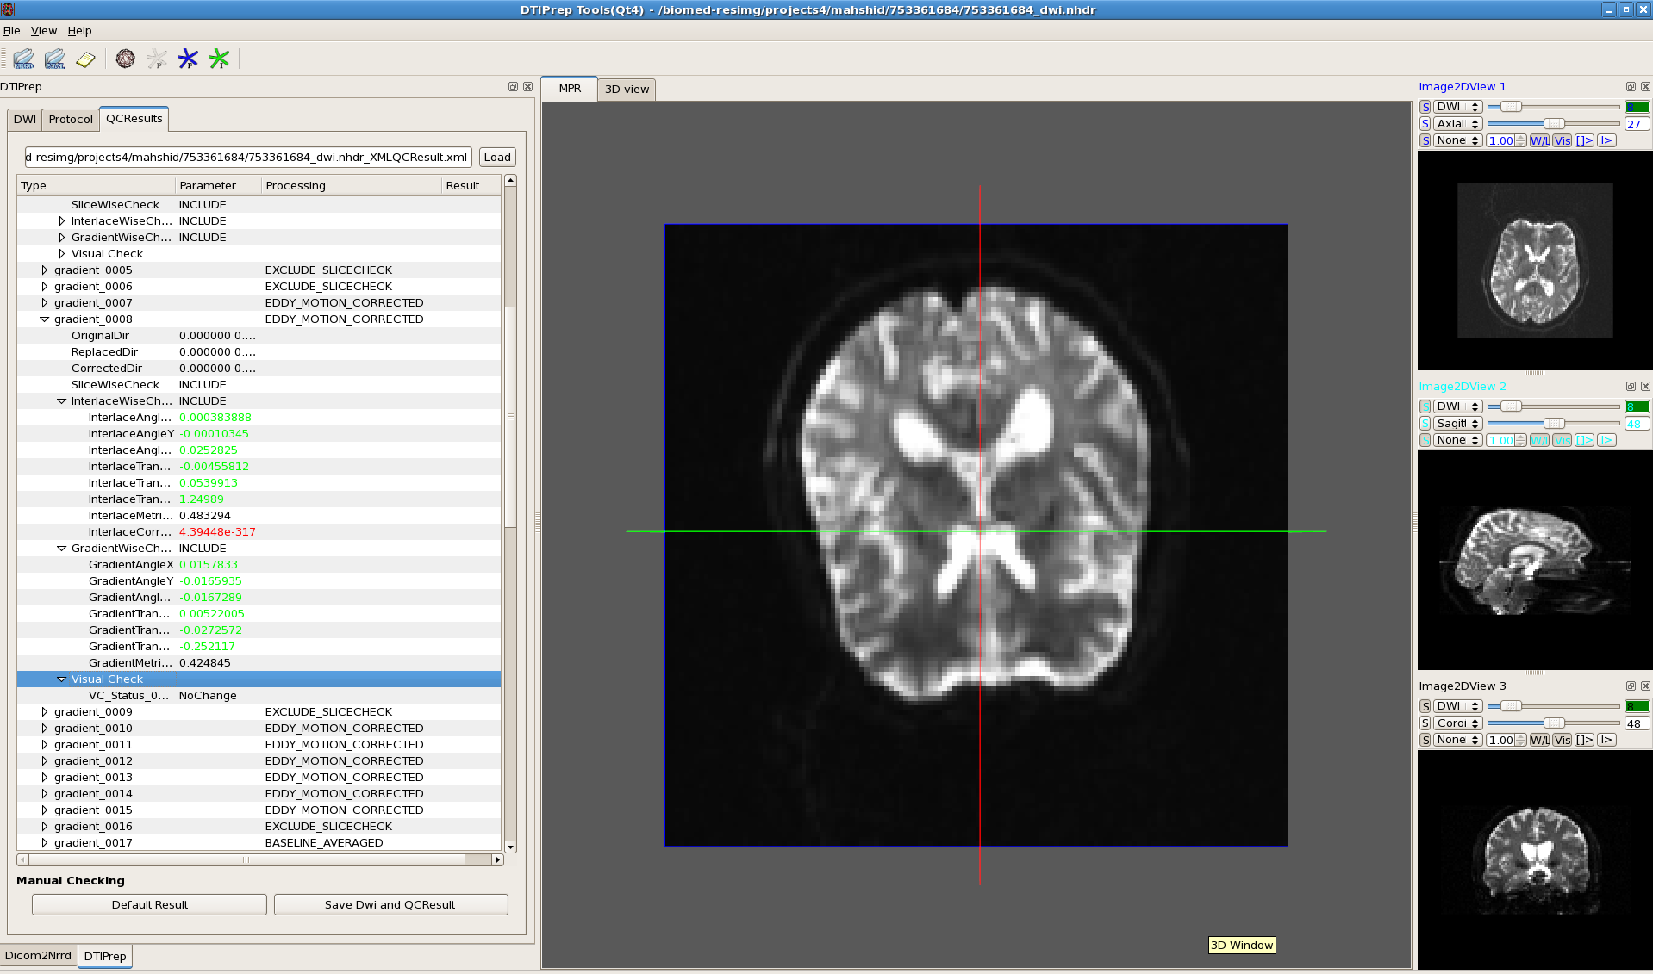This screenshot has height=974, width=1653.
Task: Collapse the gradient_0008 tree item
Action: [45, 319]
